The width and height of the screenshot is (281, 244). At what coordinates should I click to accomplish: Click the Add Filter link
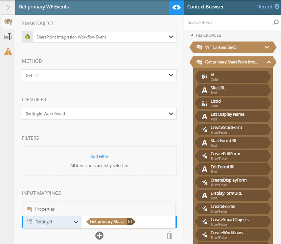click(99, 157)
